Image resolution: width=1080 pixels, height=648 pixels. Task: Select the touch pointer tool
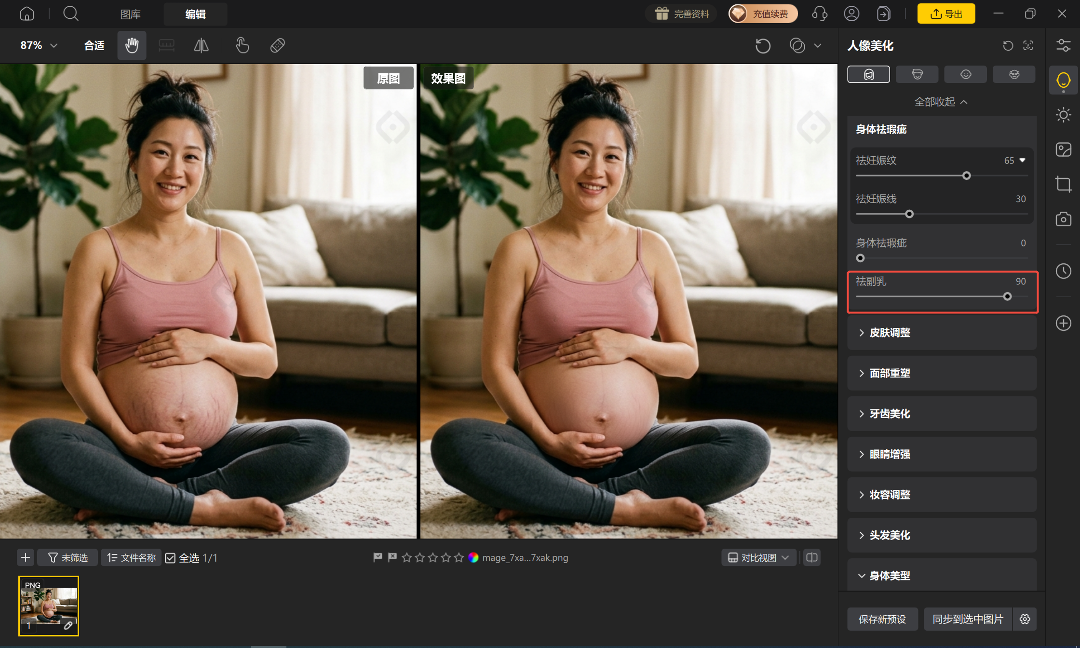242,45
